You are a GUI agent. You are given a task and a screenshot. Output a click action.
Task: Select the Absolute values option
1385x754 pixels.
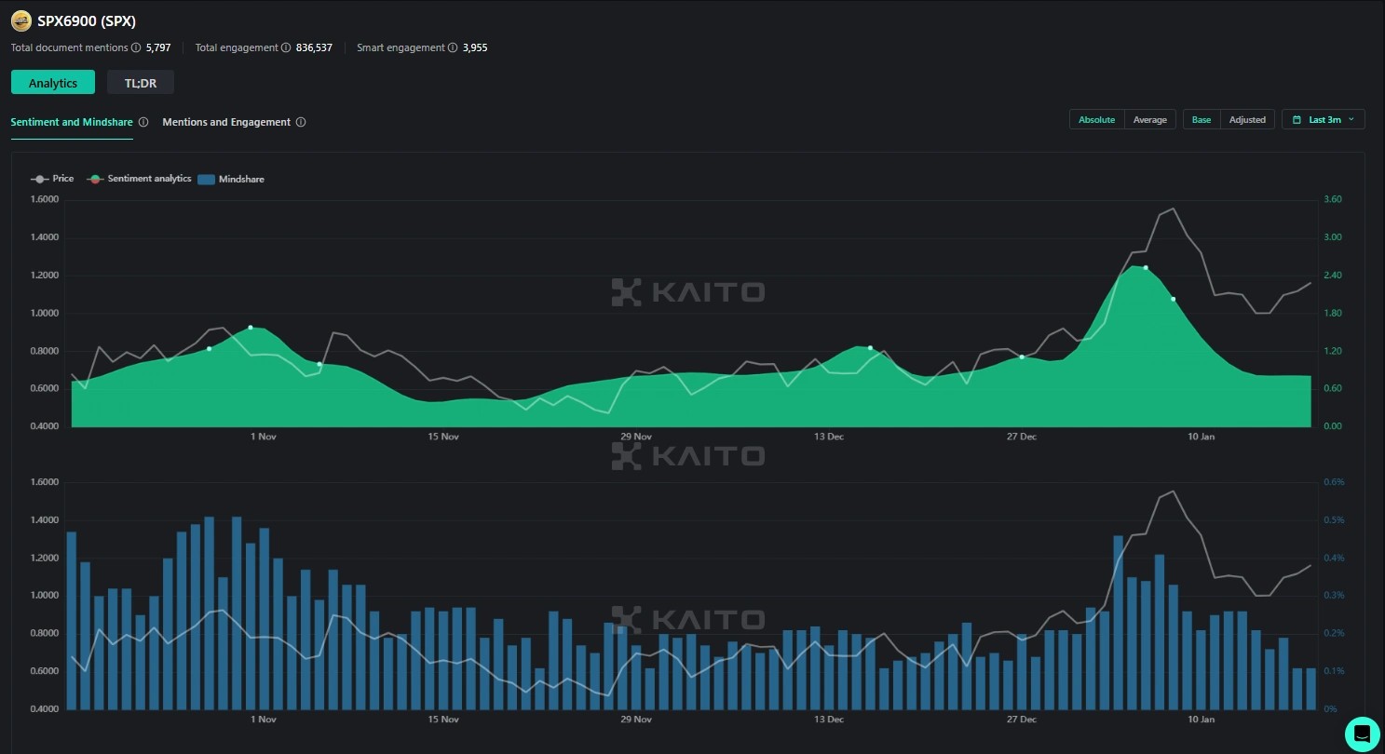click(1096, 120)
